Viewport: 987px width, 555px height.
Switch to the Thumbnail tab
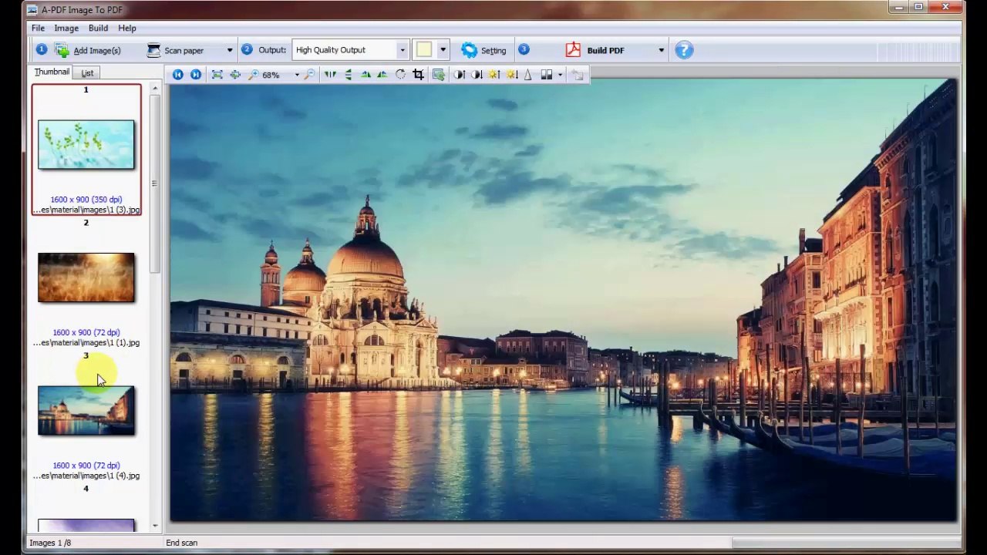tap(52, 72)
